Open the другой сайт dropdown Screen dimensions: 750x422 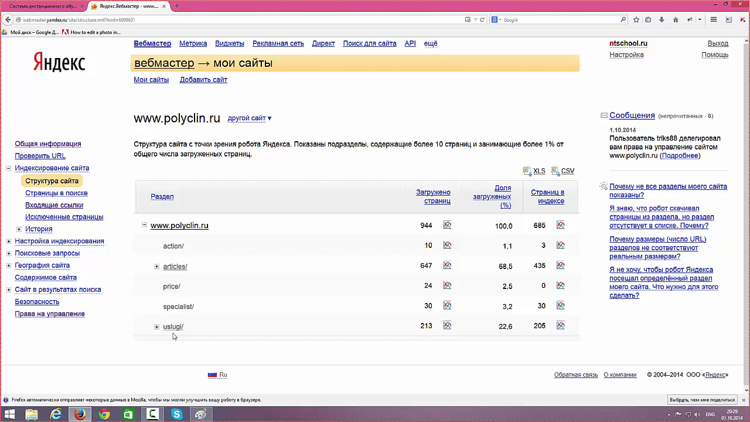[x=250, y=118]
